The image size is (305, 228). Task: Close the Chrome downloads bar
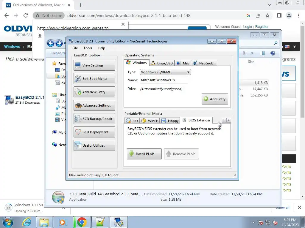tap(300, 208)
